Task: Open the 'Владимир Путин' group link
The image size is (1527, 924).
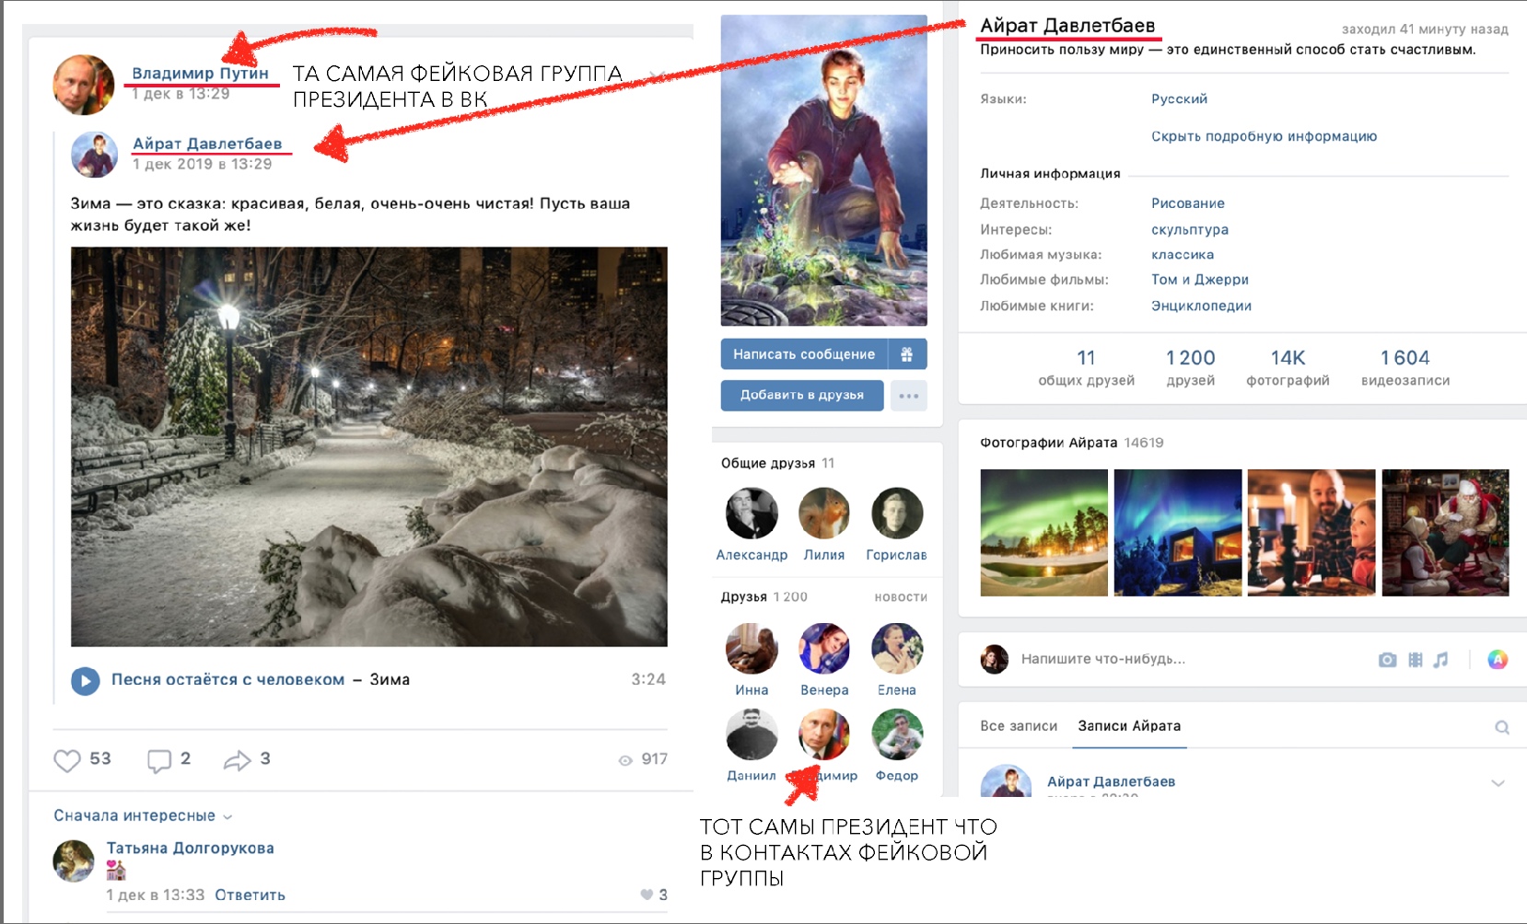Action: (200, 73)
